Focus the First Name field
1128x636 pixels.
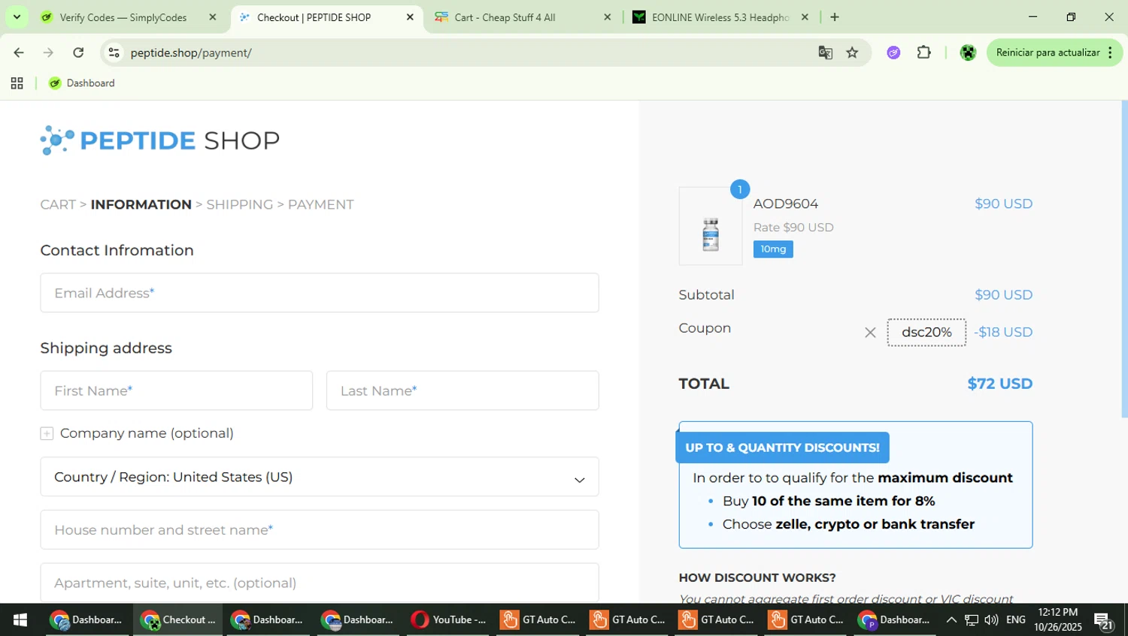click(177, 390)
